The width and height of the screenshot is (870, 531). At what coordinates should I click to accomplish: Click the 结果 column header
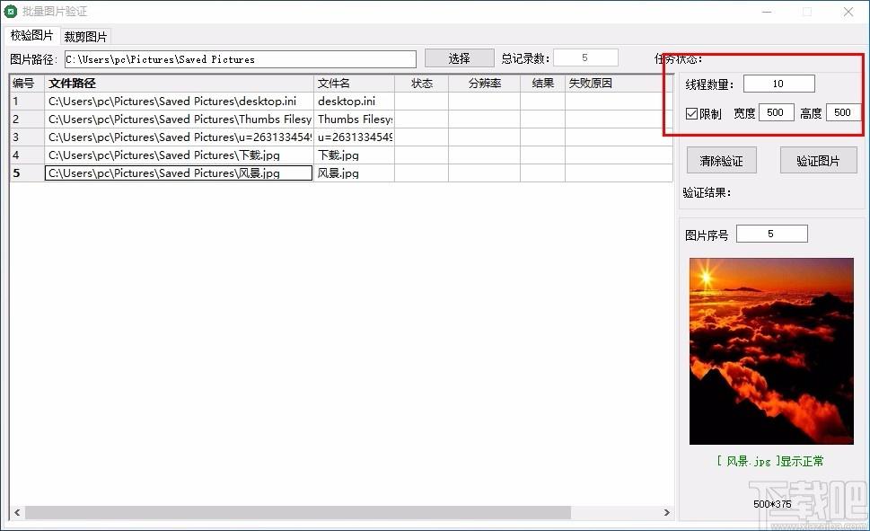tap(542, 84)
